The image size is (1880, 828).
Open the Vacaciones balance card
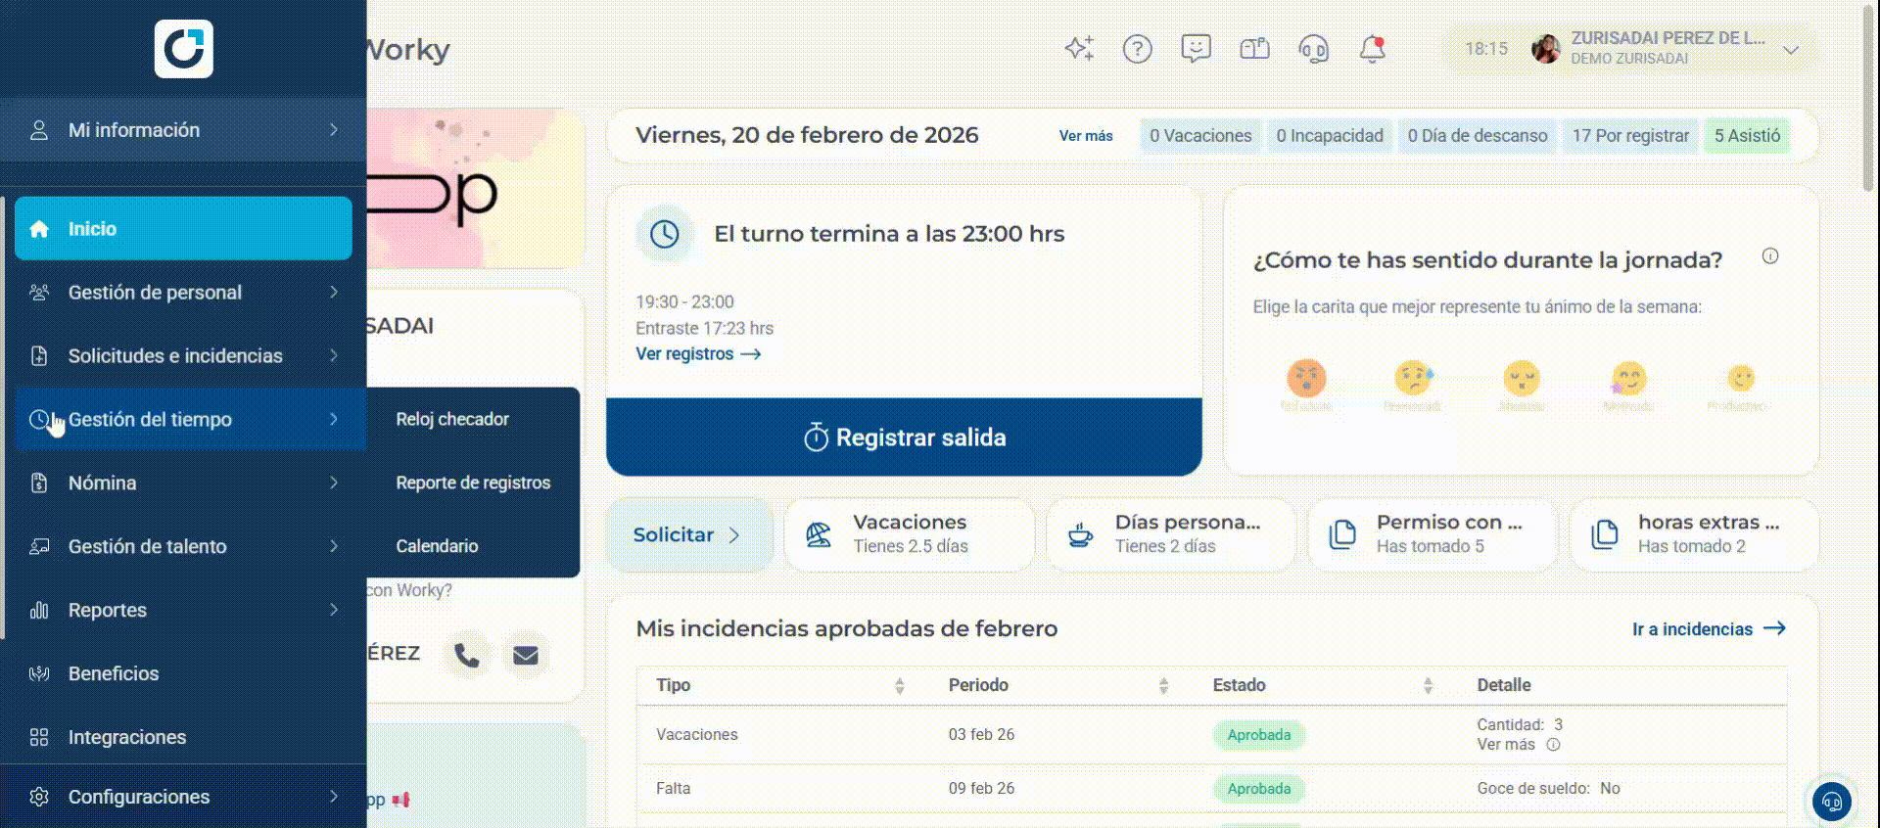point(909,534)
